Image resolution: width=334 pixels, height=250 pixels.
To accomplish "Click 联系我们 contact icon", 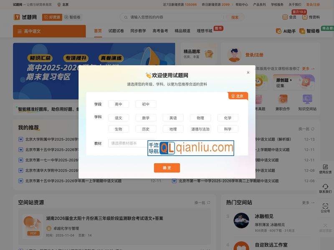I will click(x=326, y=189).
